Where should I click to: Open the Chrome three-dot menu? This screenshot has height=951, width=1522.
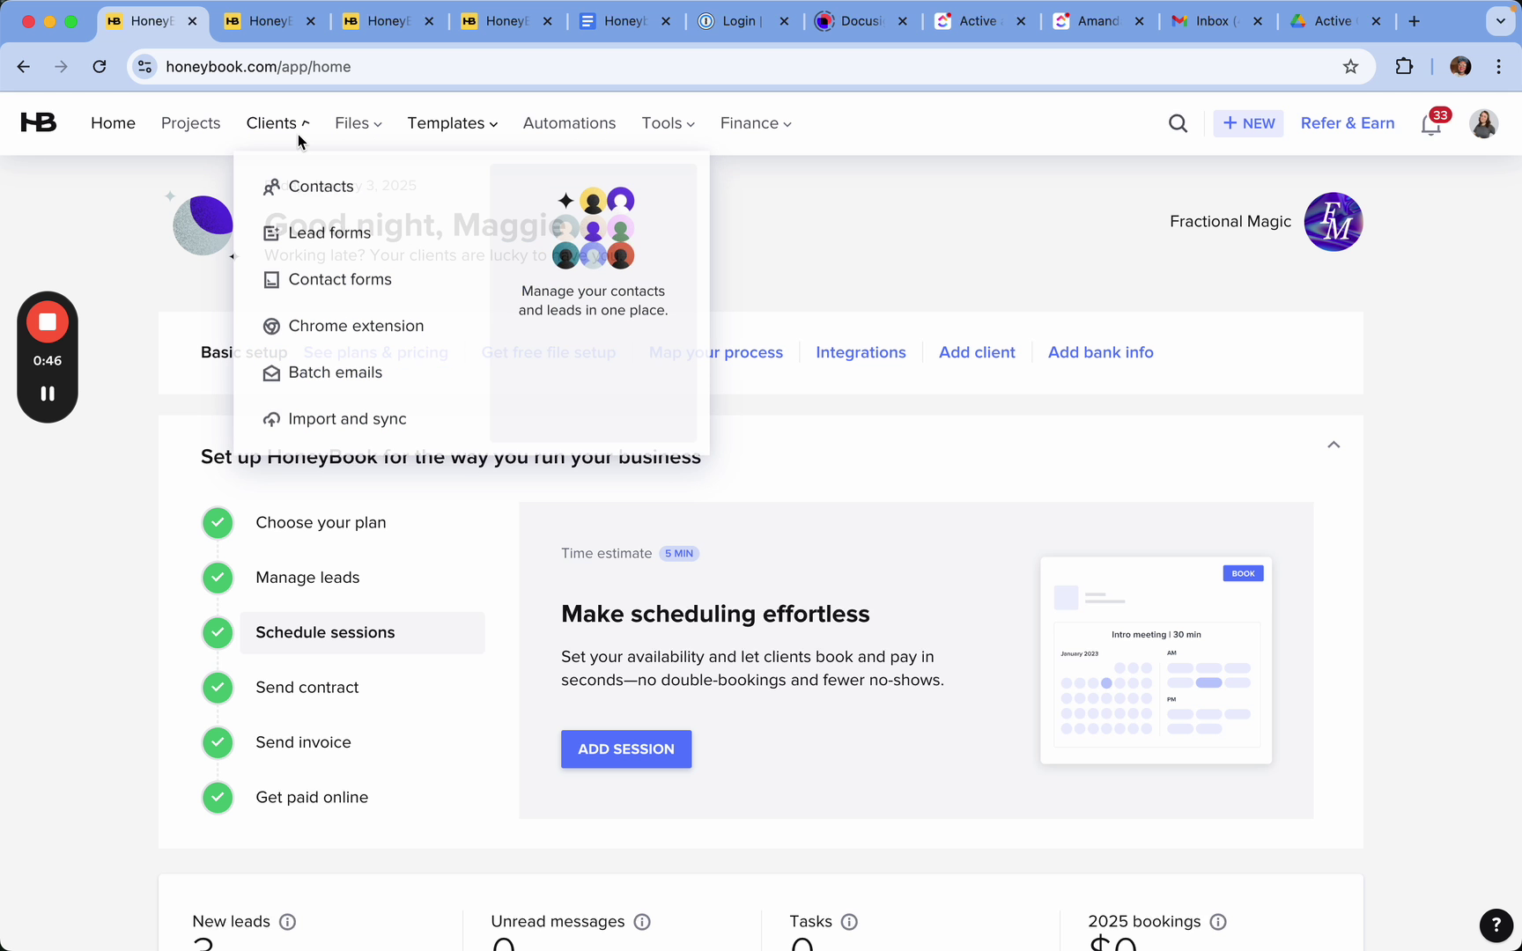(x=1498, y=67)
